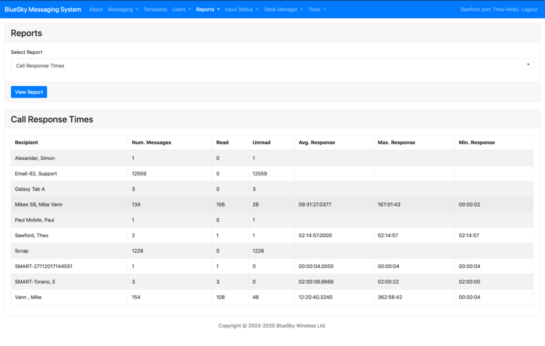Click the 1228 Num. Messages value
545x346 pixels.
137,251
